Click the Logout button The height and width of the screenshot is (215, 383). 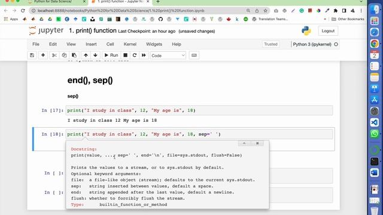point(328,31)
